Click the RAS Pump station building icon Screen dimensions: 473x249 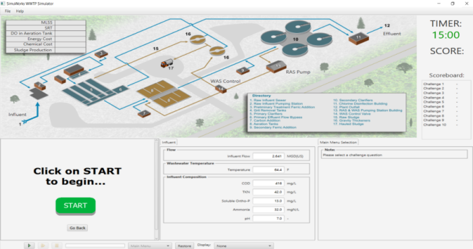(x=276, y=67)
